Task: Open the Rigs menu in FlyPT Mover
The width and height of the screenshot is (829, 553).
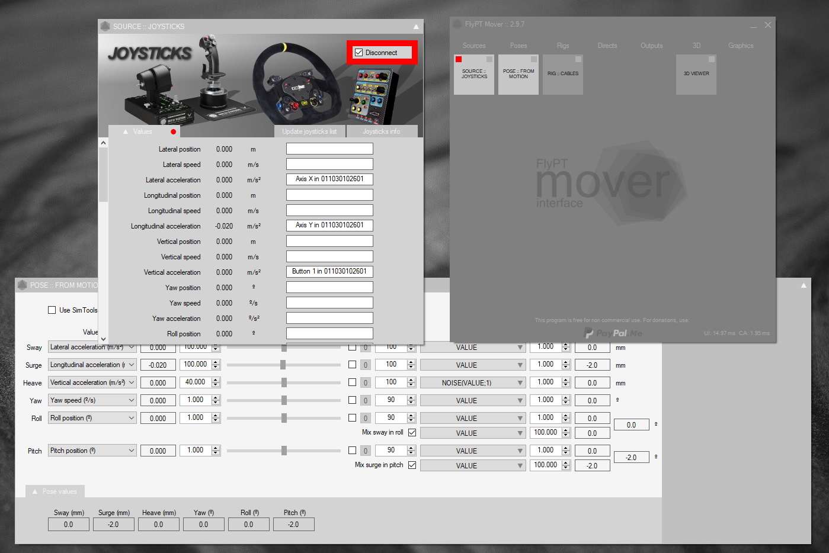Action: point(563,46)
